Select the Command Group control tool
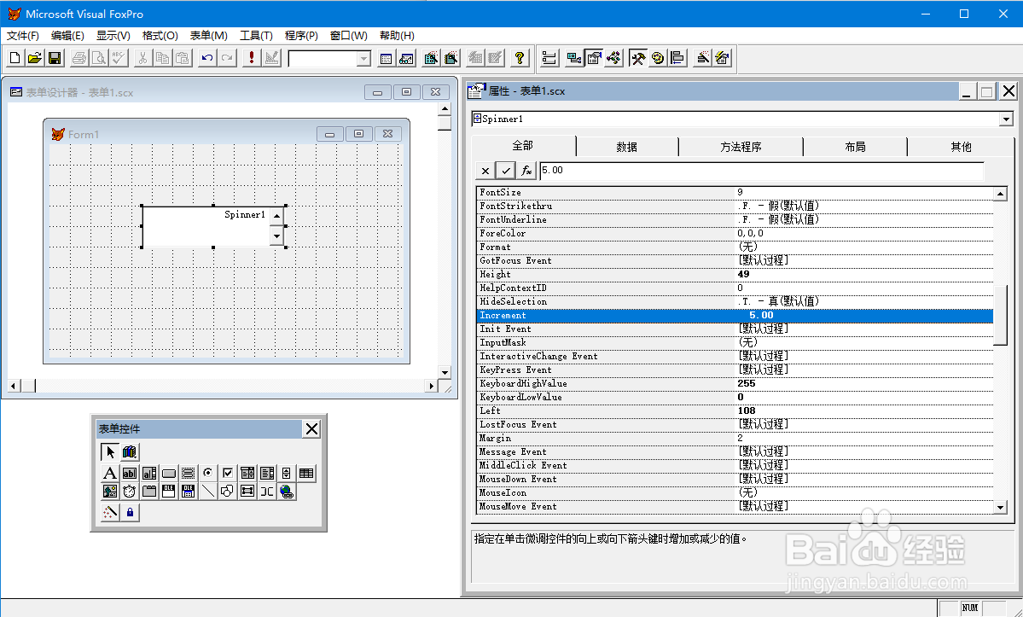 (189, 473)
